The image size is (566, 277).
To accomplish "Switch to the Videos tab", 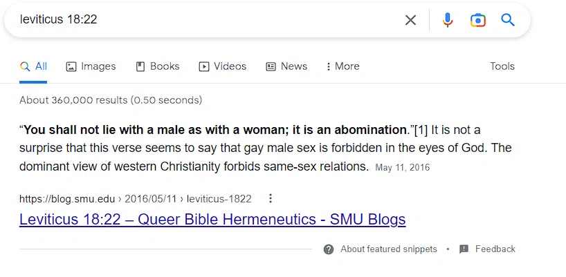I will pos(223,66).
